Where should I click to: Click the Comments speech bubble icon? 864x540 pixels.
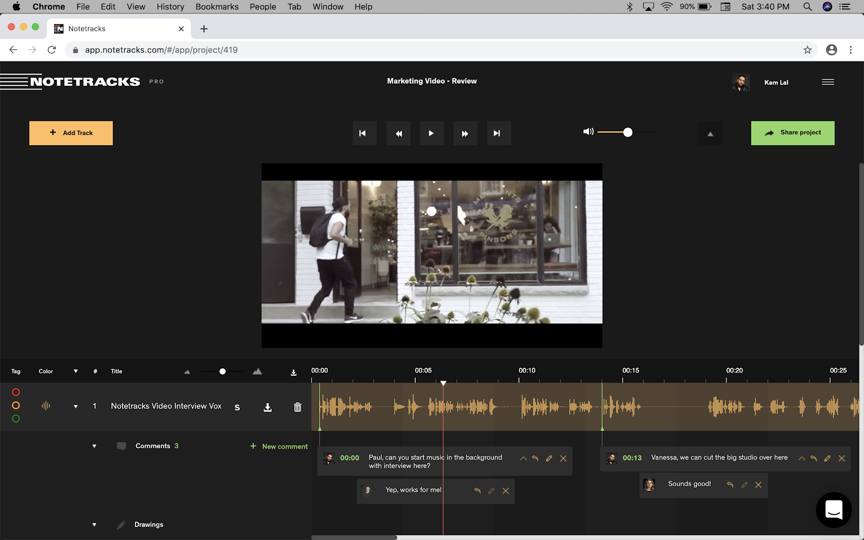click(x=122, y=446)
